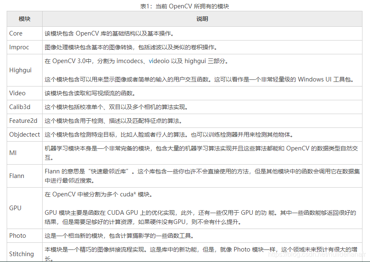Click the Photo description about 计算摄影学
370x262 pixels.
(x=119, y=236)
